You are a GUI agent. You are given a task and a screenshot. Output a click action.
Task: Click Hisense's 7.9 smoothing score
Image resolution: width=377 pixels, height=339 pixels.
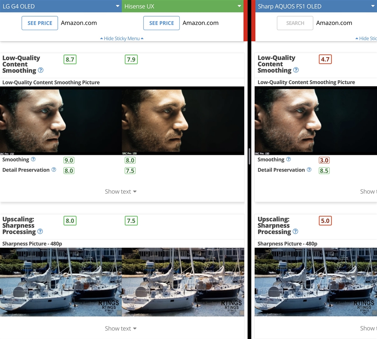pos(131,60)
